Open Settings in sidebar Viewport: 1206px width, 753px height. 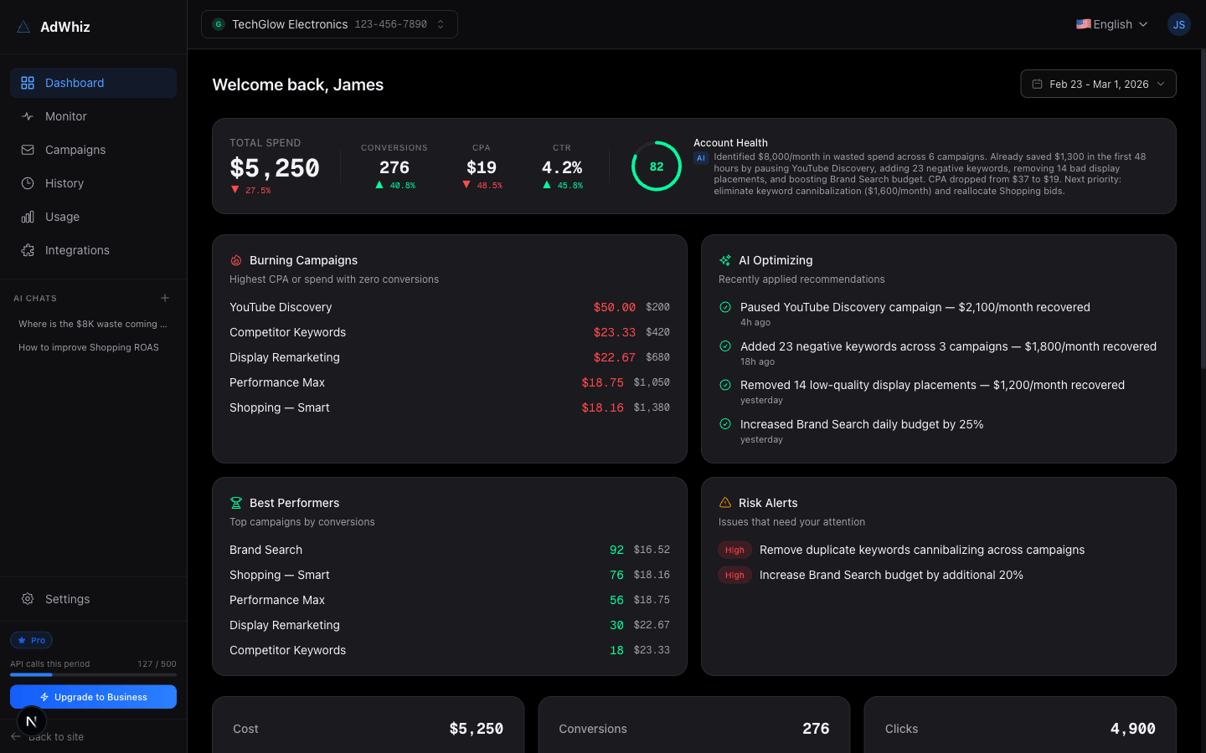(x=93, y=599)
